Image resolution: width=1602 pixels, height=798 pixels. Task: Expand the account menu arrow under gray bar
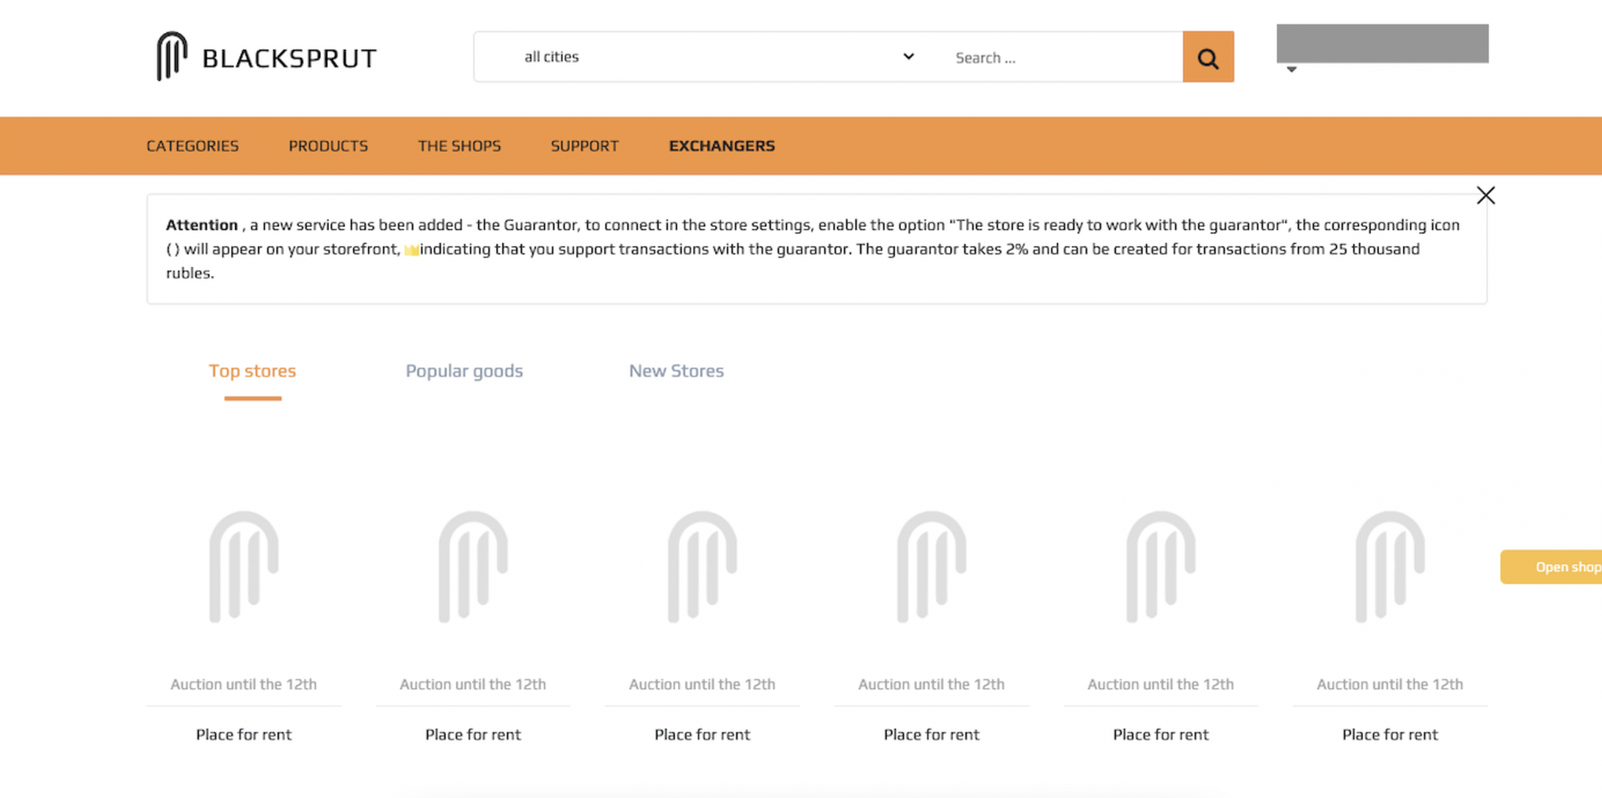(1291, 70)
